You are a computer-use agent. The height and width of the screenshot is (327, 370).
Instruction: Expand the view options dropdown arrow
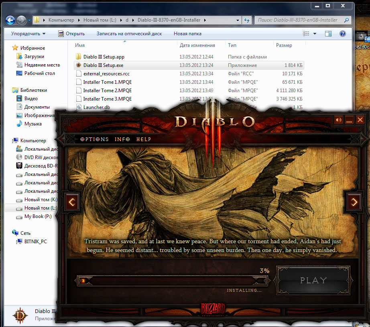click(315, 34)
